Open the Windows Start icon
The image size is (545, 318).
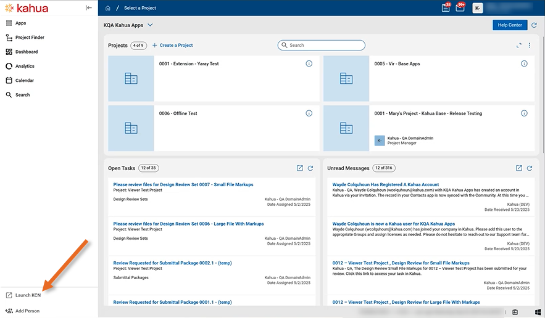pos(538,312)
